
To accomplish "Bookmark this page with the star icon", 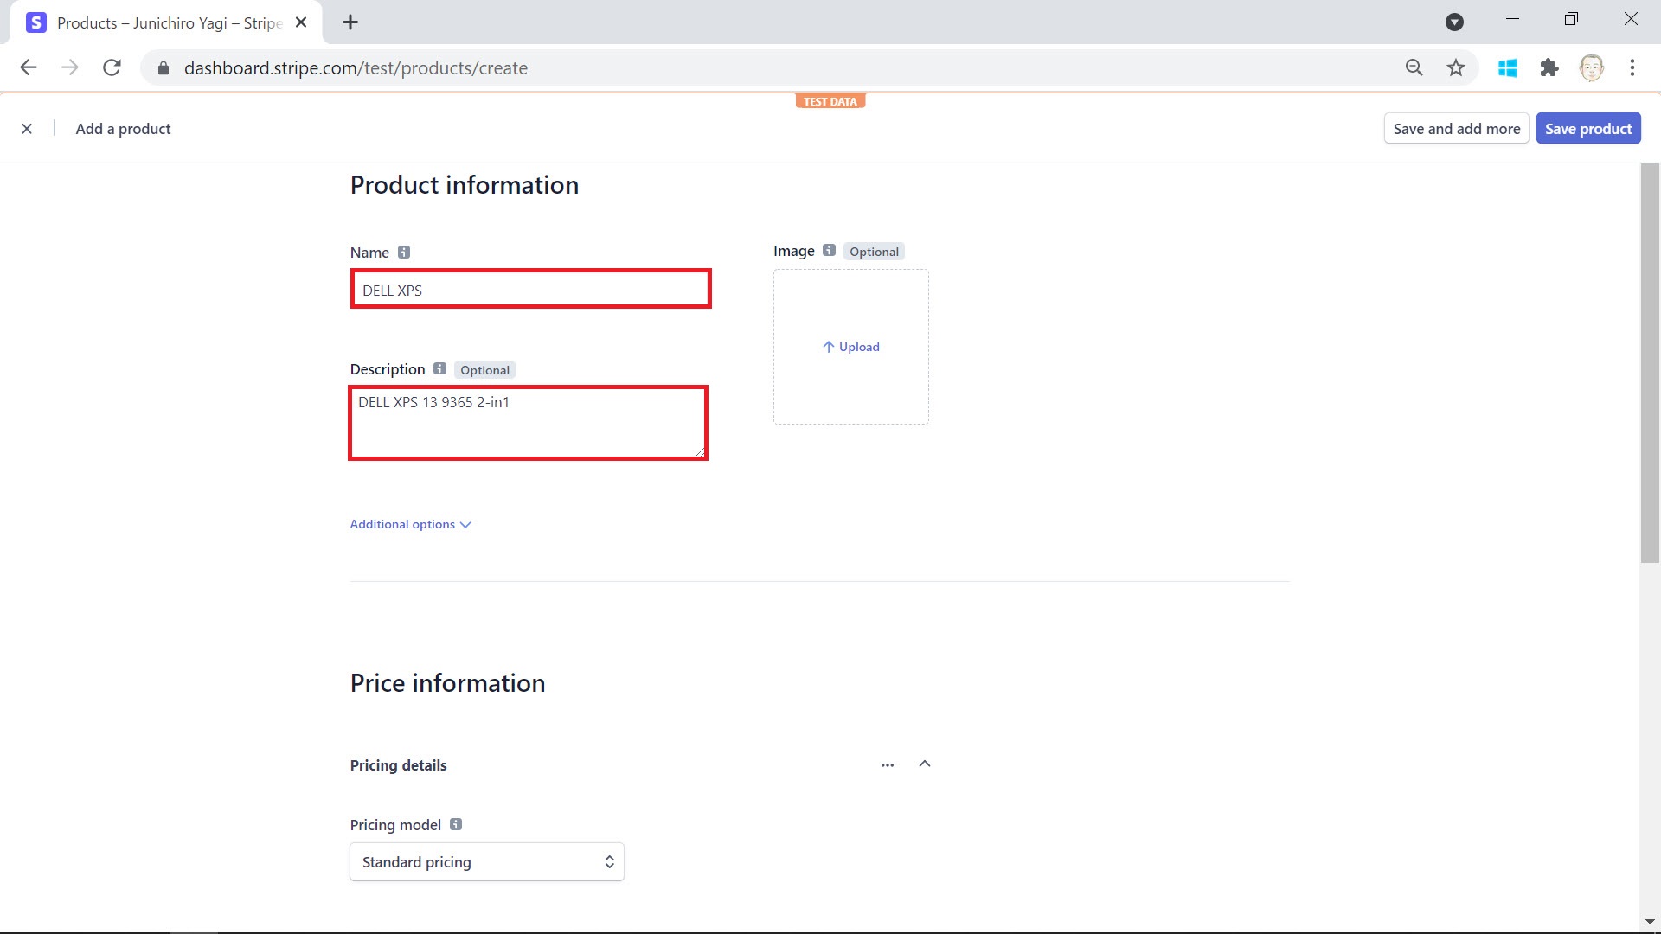I will click(x=1456, y=67).
